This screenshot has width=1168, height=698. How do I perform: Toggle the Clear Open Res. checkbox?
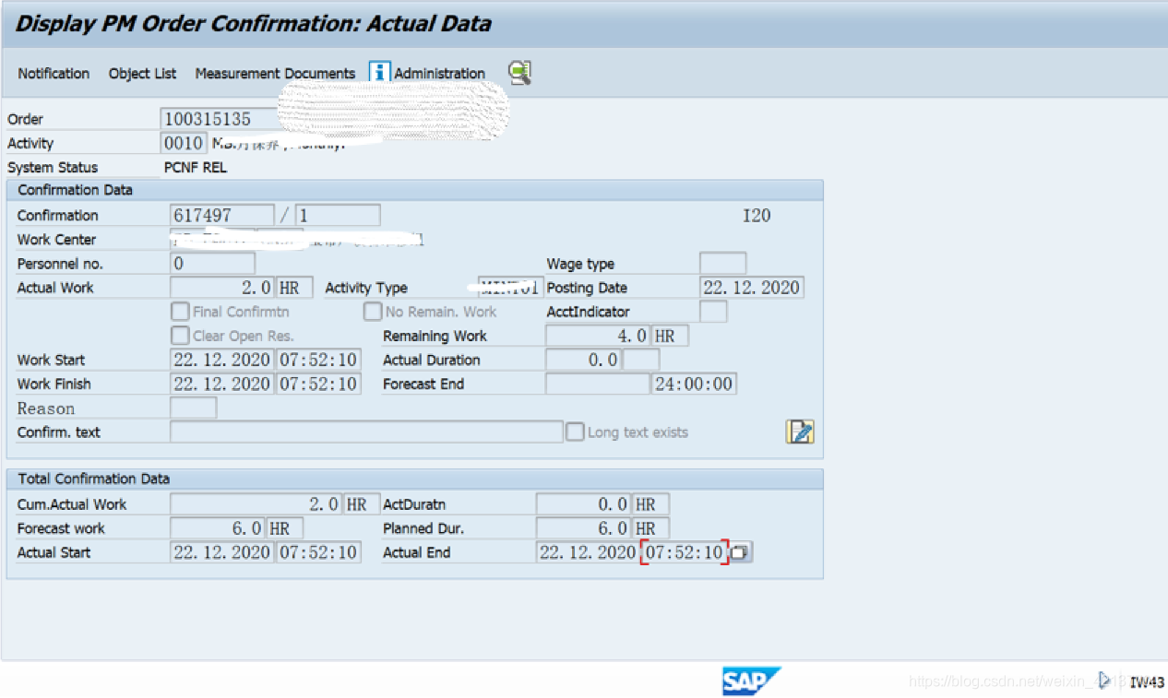(x=180, y=336)
